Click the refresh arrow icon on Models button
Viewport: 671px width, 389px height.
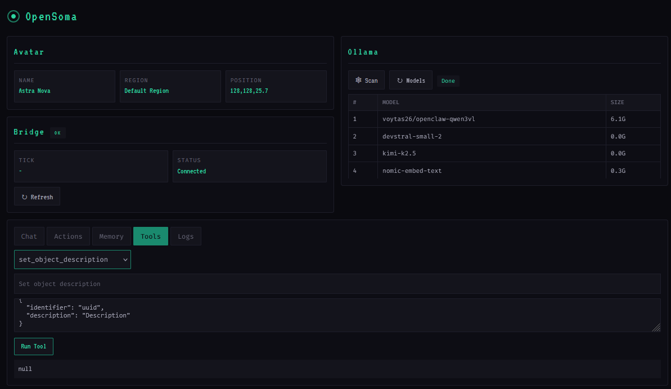[400, 80]
